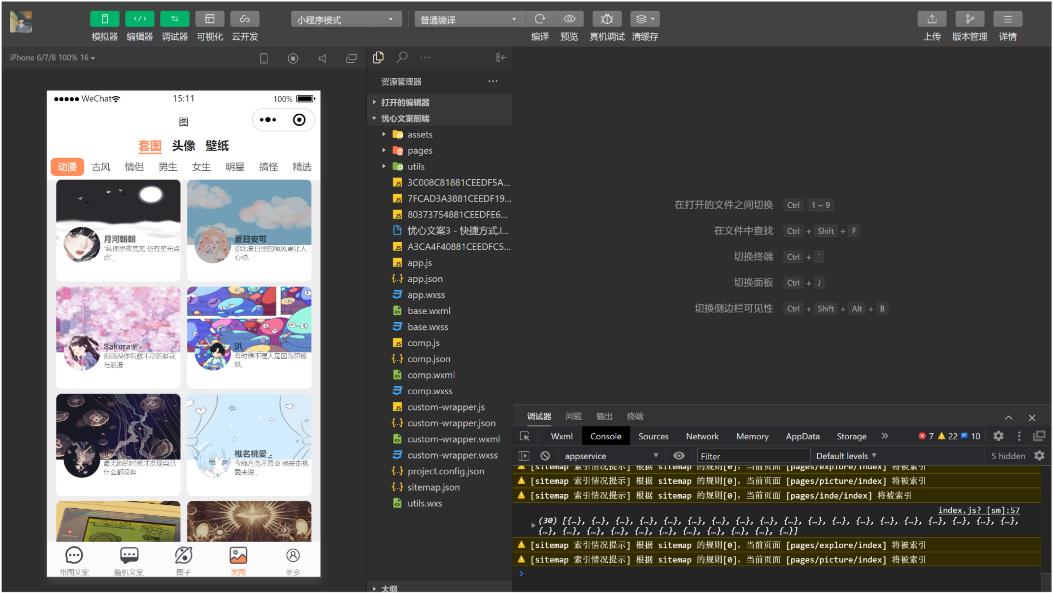Toggle the editor panel button
1053x593 pixels.
[x=139, y=19]
